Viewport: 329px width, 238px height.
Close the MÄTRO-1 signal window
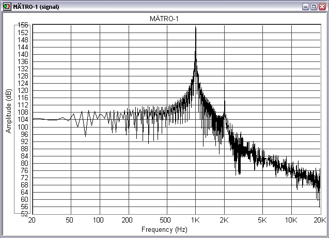point(322,7)
